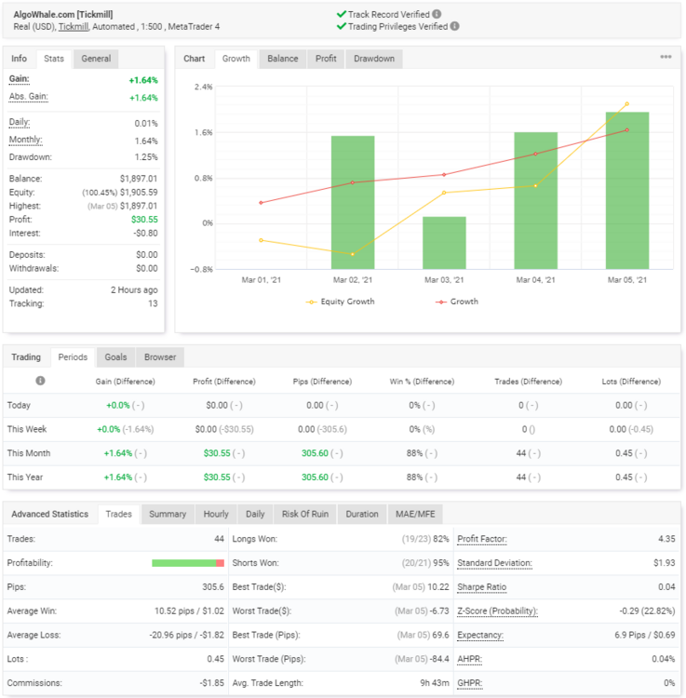Select the Trades statistics tab

pyautogui.click(x=118, y=514)
